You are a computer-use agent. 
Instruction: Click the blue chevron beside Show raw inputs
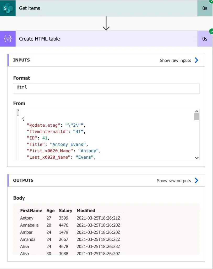196,60
